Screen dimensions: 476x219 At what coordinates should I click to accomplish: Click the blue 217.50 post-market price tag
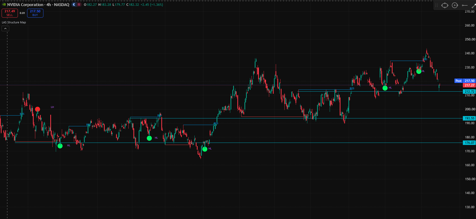click(469, 81)
